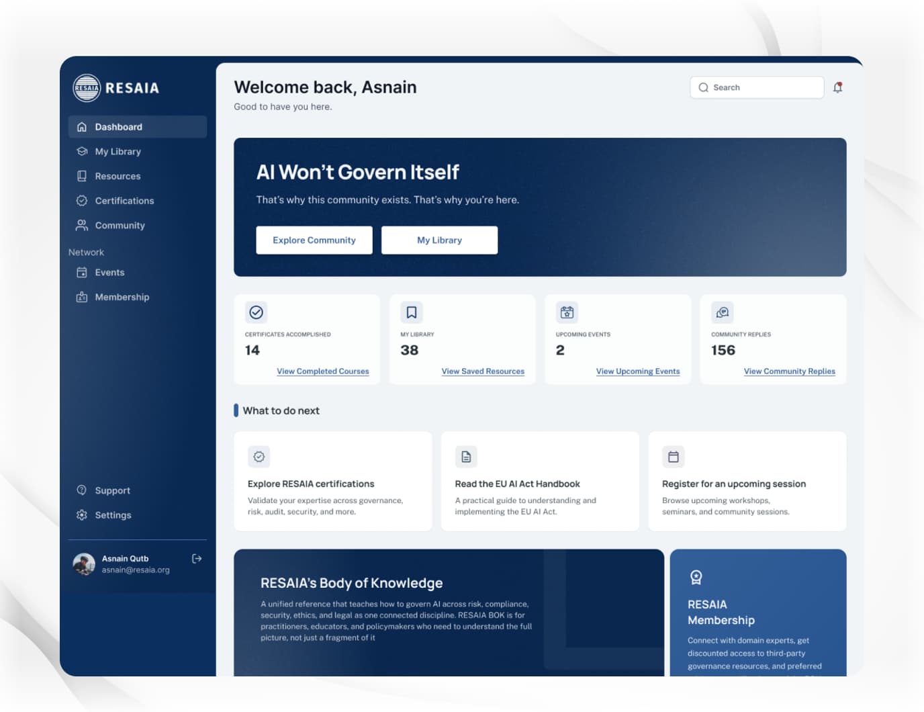Select Membership under Network
This screenshot has height=712, width=924.
coord(138,297)
